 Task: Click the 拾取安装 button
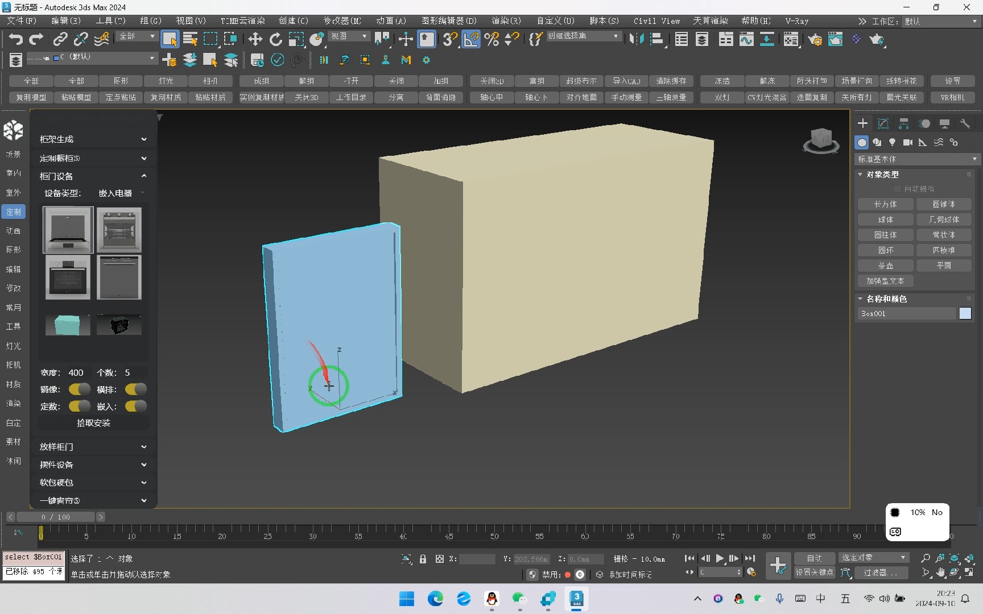[x=93, y=423]
